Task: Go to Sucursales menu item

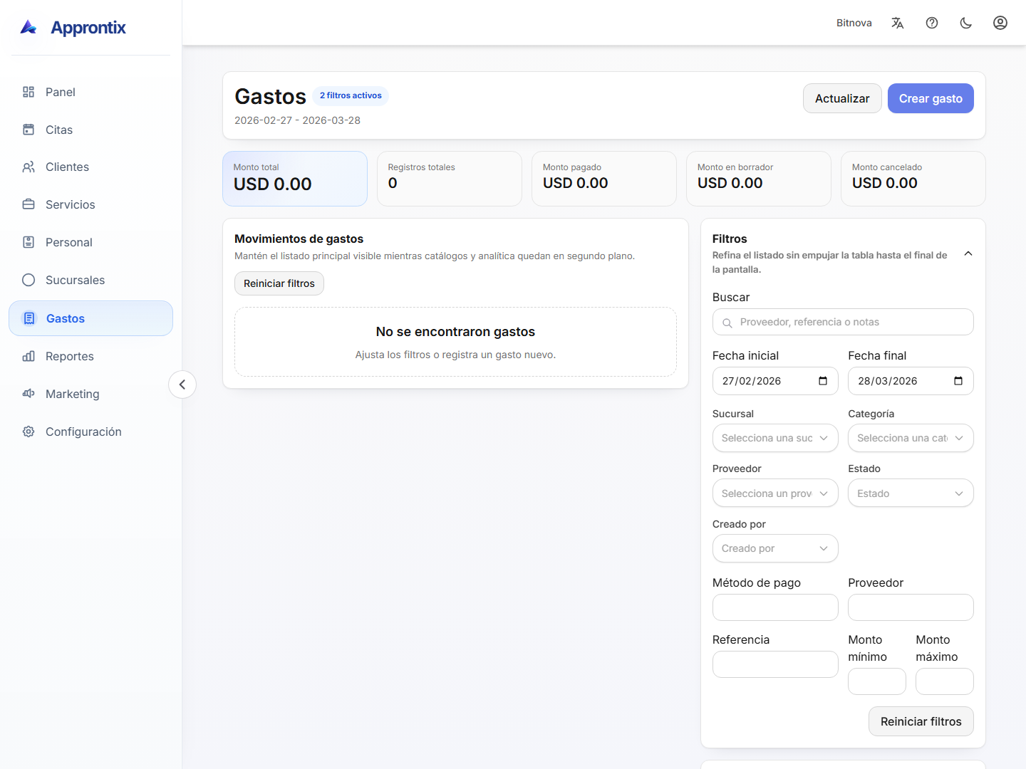Action: coord(90,280)
